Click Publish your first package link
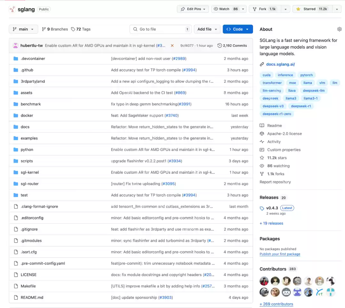345x308 pixels. pos(280,254)
